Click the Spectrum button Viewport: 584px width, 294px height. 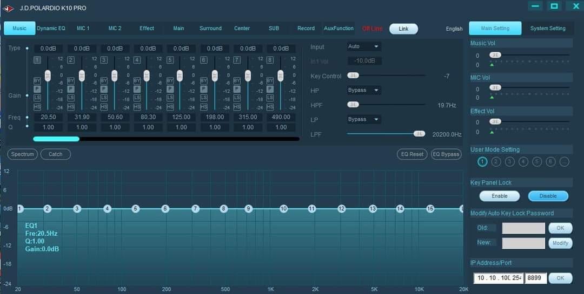point(23,154)
